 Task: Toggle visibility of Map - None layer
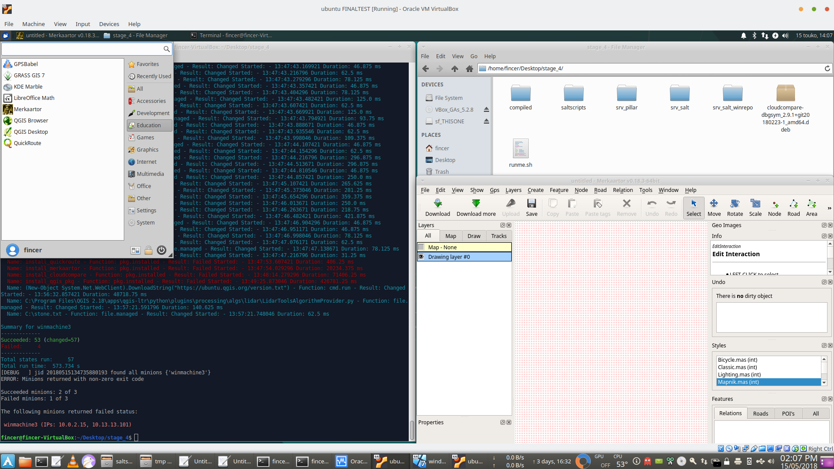421,247
